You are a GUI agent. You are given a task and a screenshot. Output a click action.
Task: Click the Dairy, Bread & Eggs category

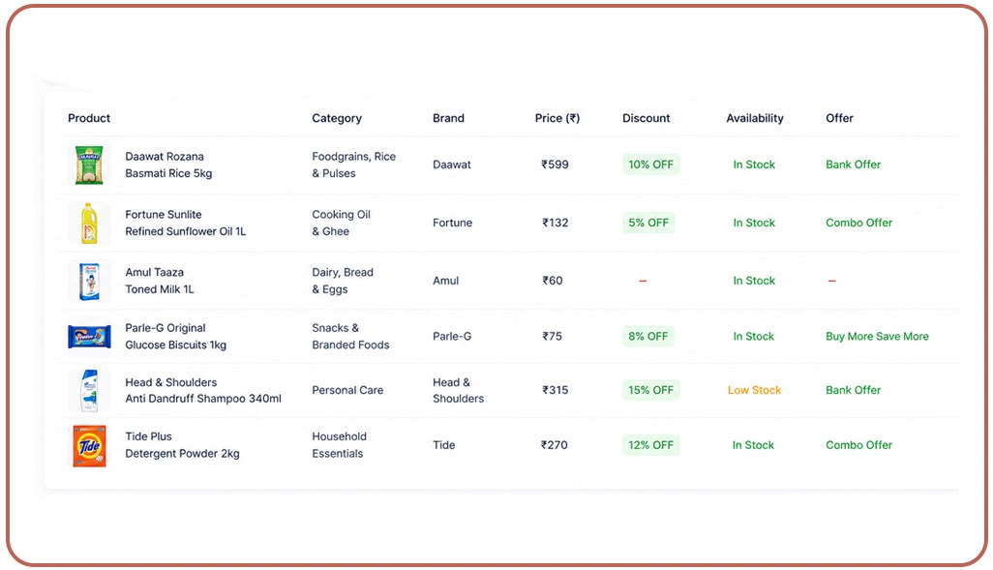[x=343, y=281]
